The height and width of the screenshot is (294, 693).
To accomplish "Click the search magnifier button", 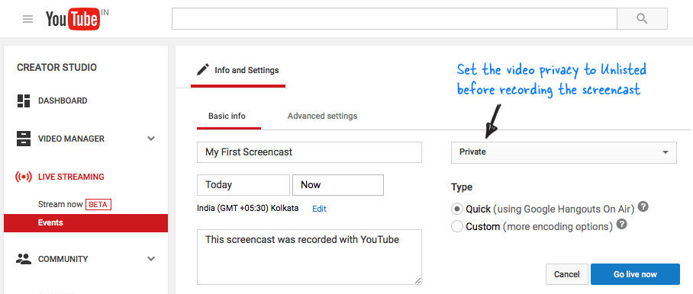I will [642, 18].
